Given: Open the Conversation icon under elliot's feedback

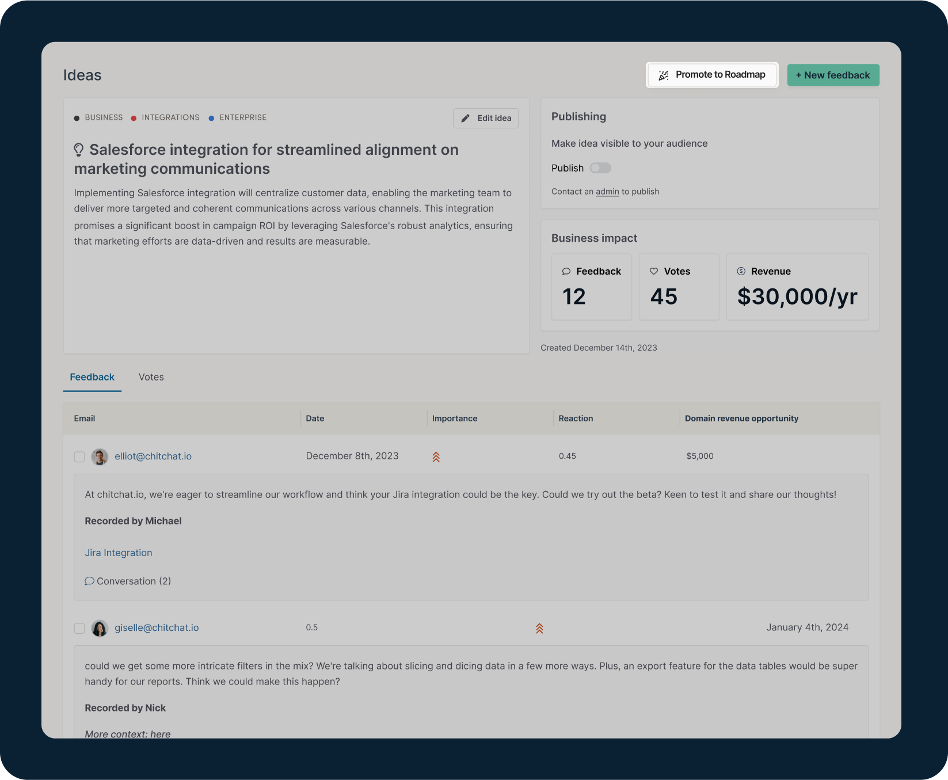Looking at the screenshot, I should 90,581.
